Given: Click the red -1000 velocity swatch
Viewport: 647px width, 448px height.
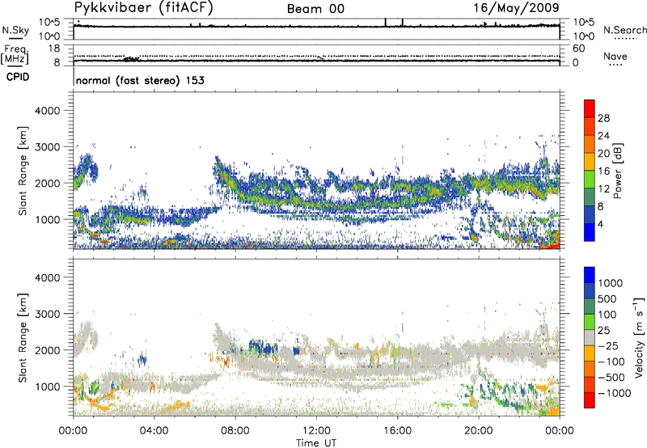Looking at the screenshot, I should point(590,400).
